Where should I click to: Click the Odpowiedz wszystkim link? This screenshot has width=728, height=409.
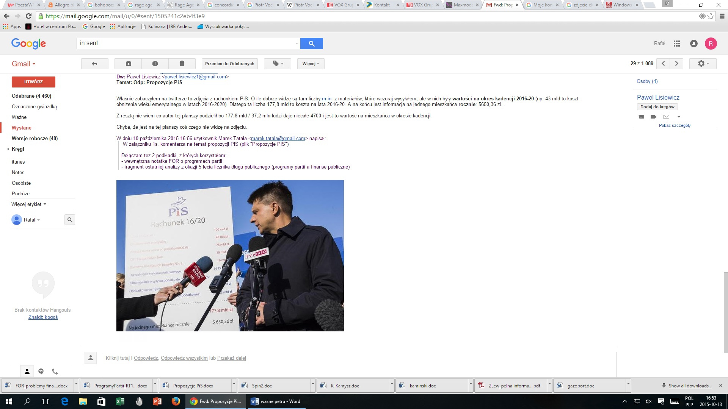(184, 358)
